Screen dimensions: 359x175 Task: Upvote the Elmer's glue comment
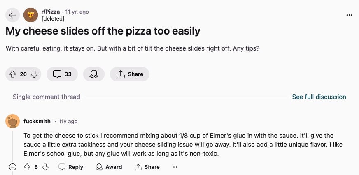[x=27, y=167]
